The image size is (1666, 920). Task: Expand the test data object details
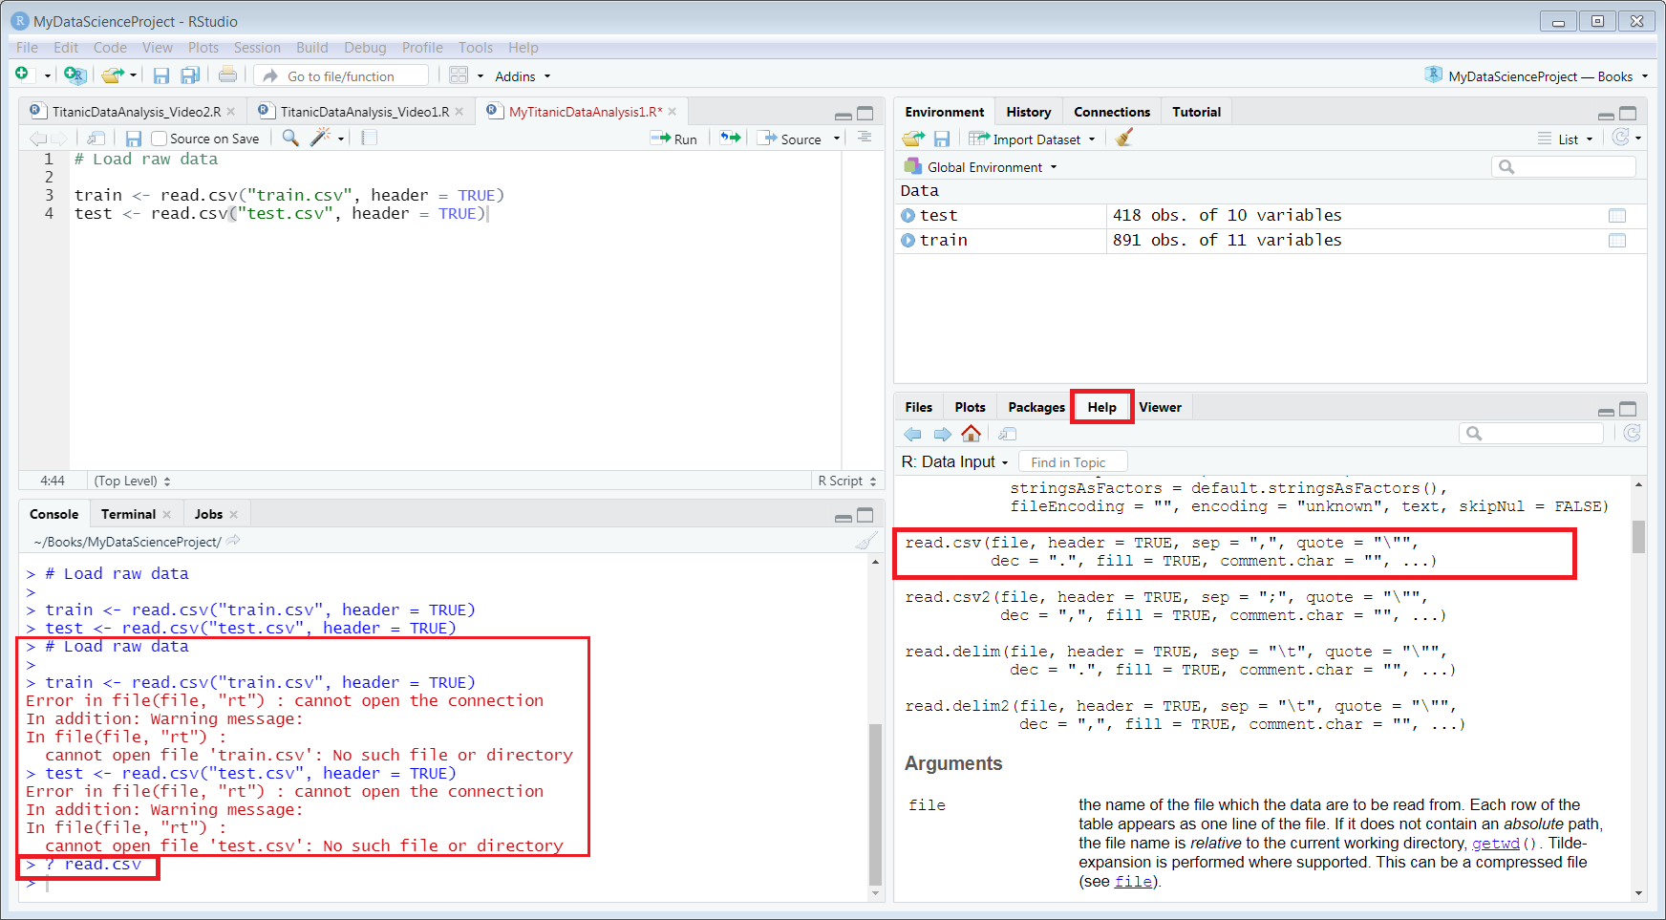pos(908,216)
